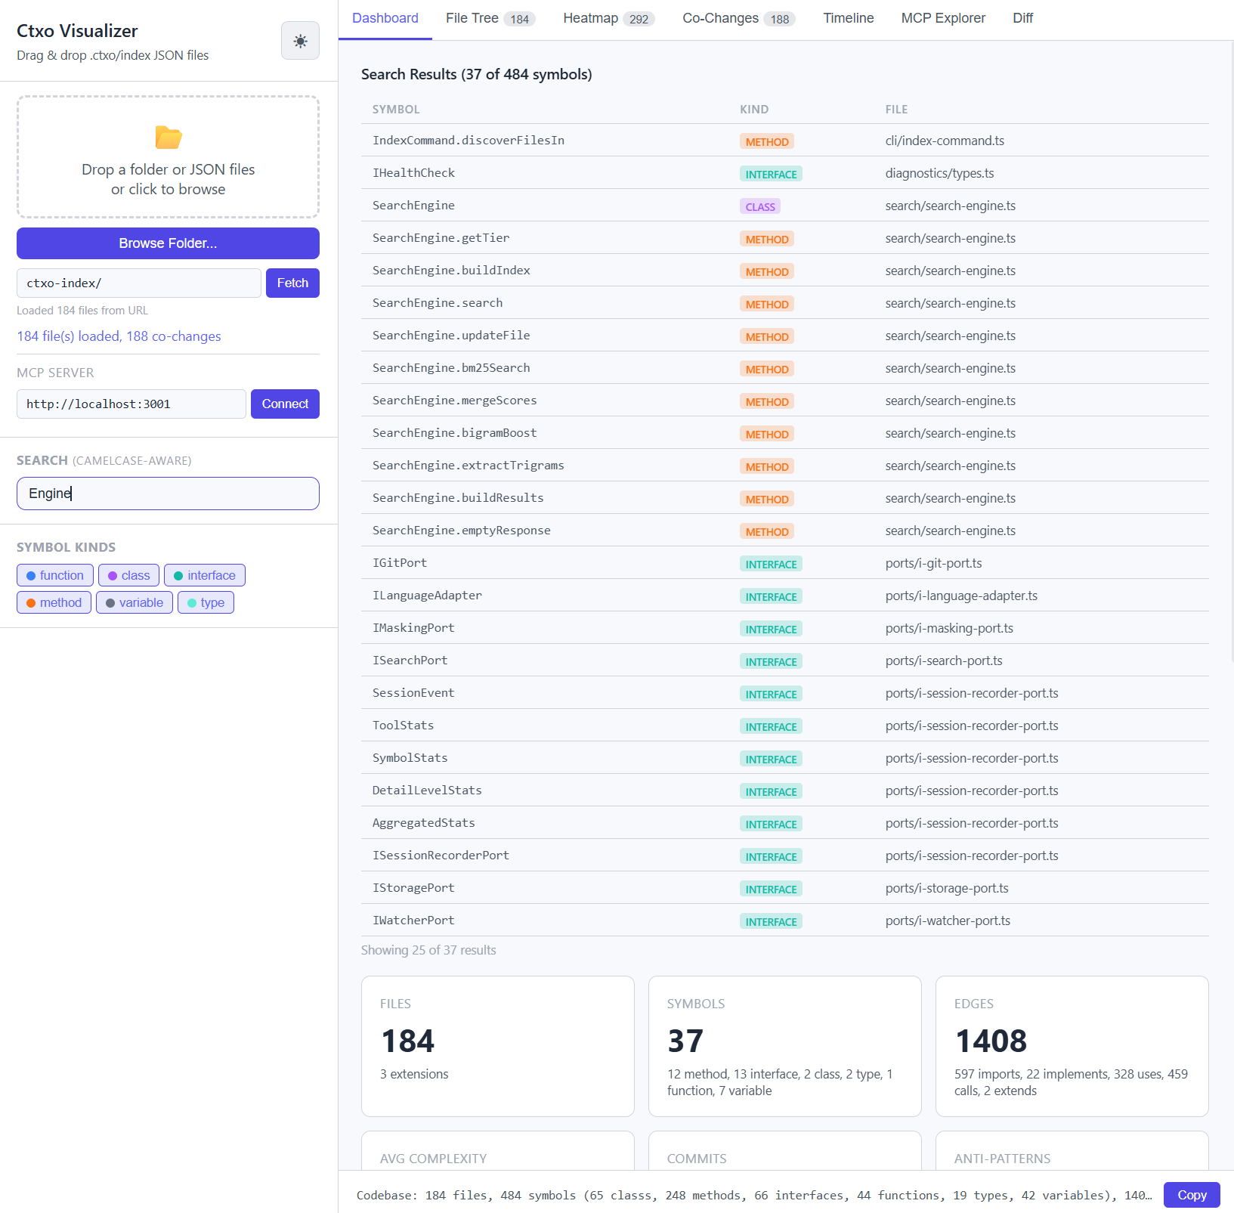This screenshot has width=1234, height=1213.
Task: Switch to the File Tree tab
Action: (490, 19)
